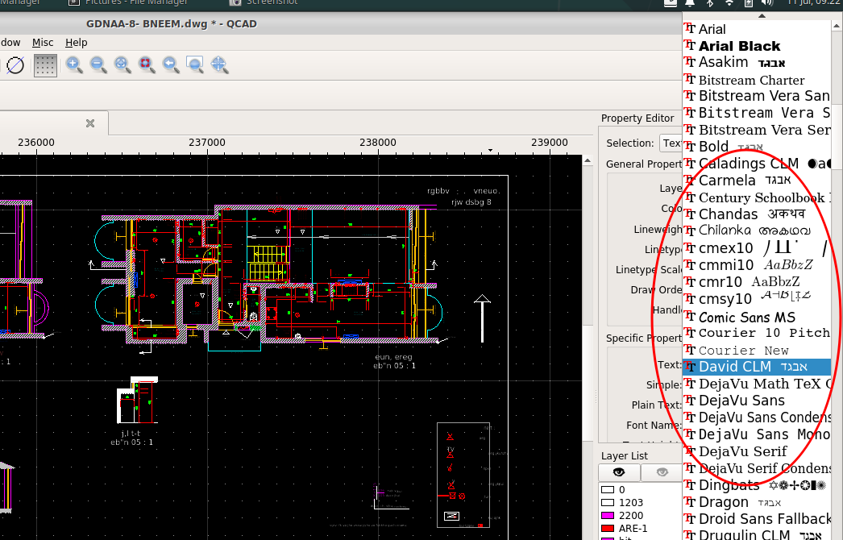Choose Dingbats font

tap(757, 485)
